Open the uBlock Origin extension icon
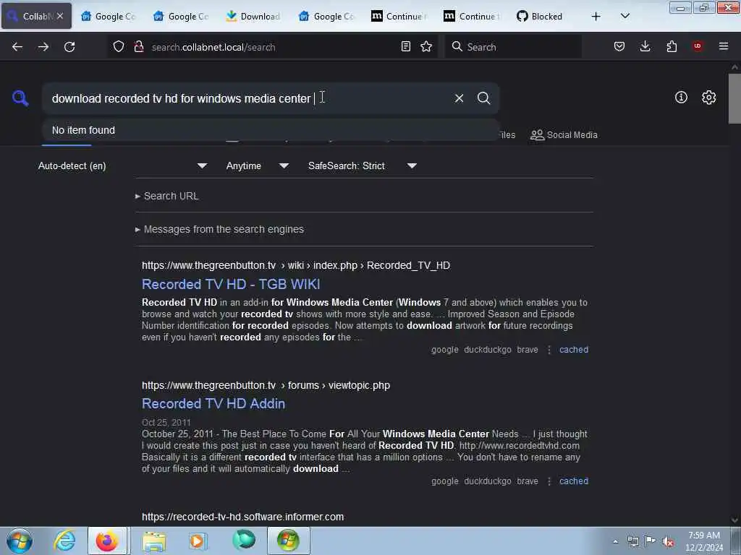This screenshot has width=741, height=555. [698, 46]
